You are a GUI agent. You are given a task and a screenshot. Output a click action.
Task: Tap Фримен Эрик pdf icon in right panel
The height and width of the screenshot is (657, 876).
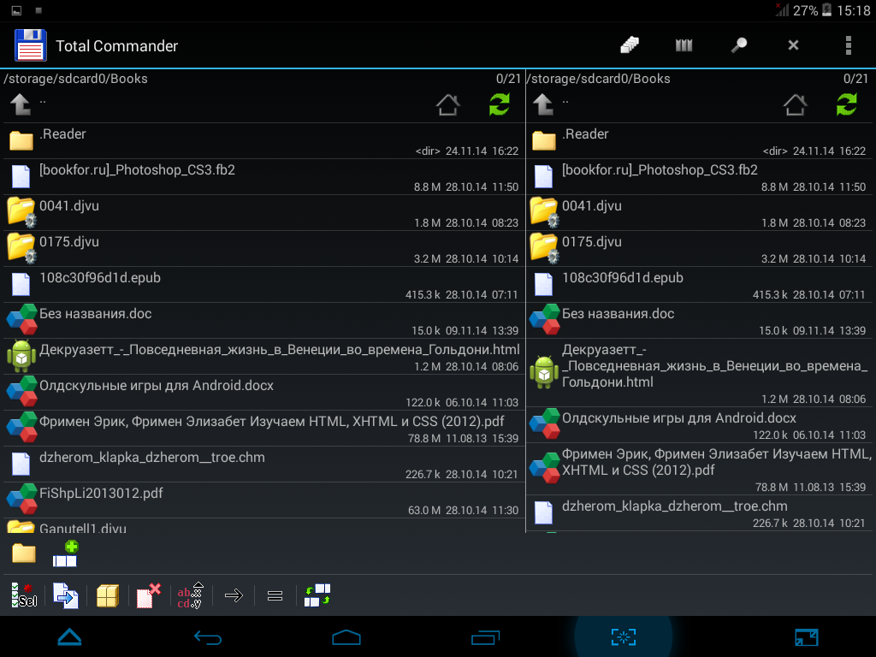pos(544,468)
